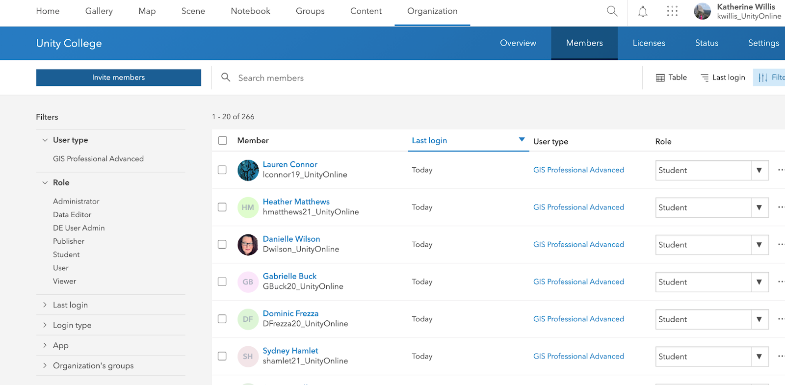Screen dimensions: 785x385
Task: Open more options for Dominic Frezza
Action: [x=781, y=319]
